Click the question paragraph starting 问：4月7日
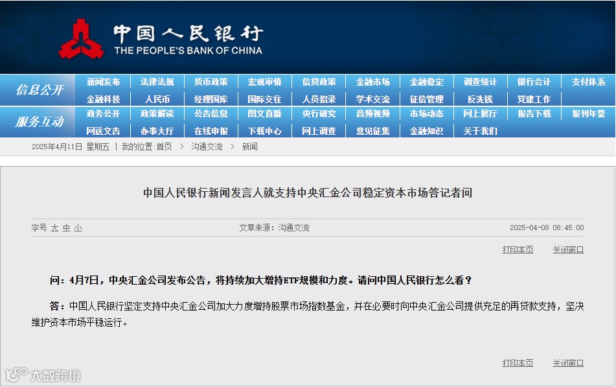616x387 pixels. [260, 280]
